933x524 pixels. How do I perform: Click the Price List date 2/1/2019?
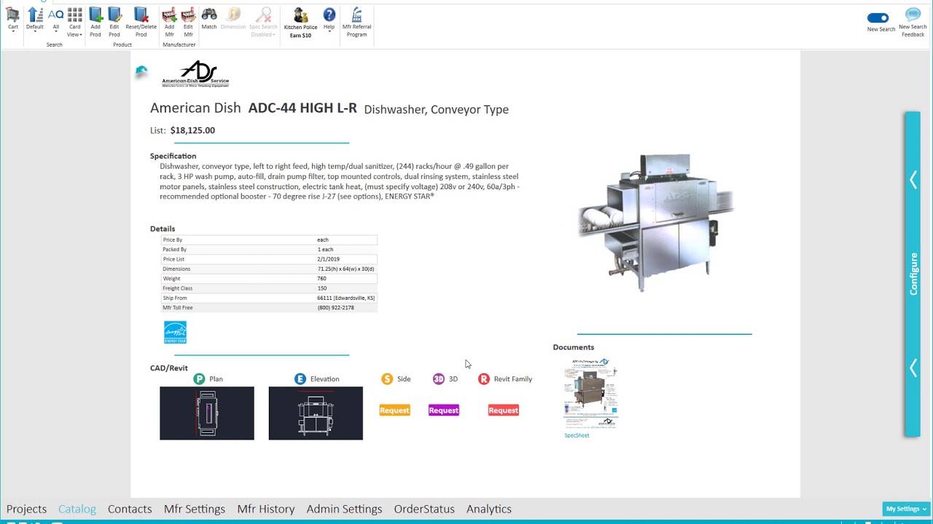click(x=328, y=259)
